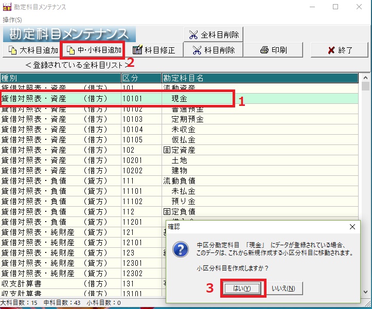Click the 終了 exit button
This screenshot has height=309, width=372.
(339, 50)
